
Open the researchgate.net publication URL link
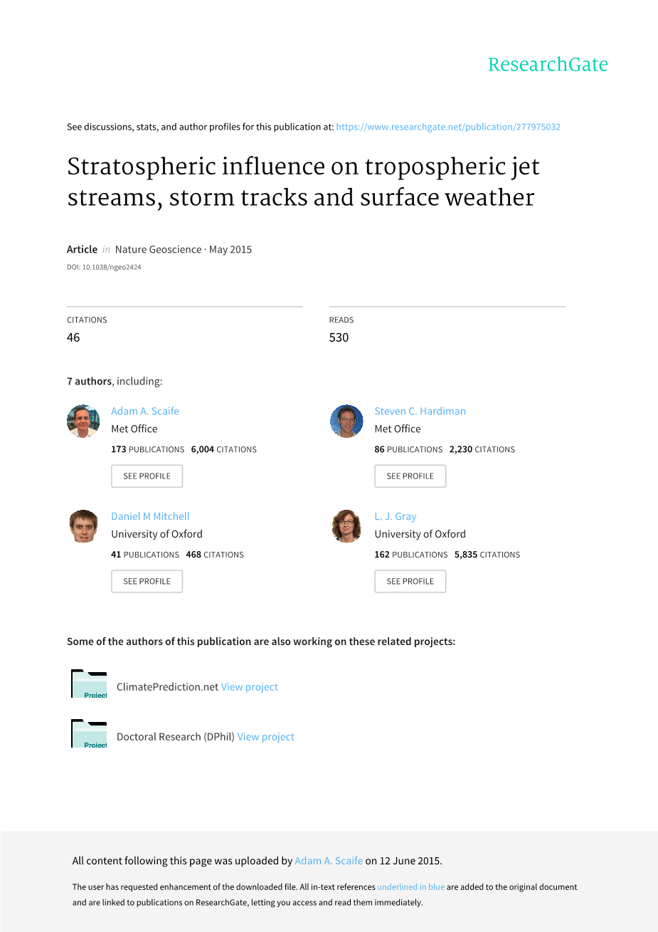coord(448,127)
